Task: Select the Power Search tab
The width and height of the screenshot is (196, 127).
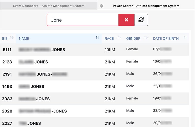Action: 146,6
